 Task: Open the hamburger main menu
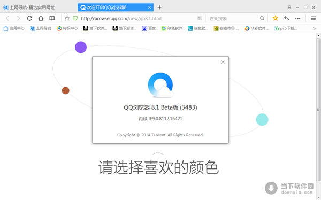(x=313, y=18)
